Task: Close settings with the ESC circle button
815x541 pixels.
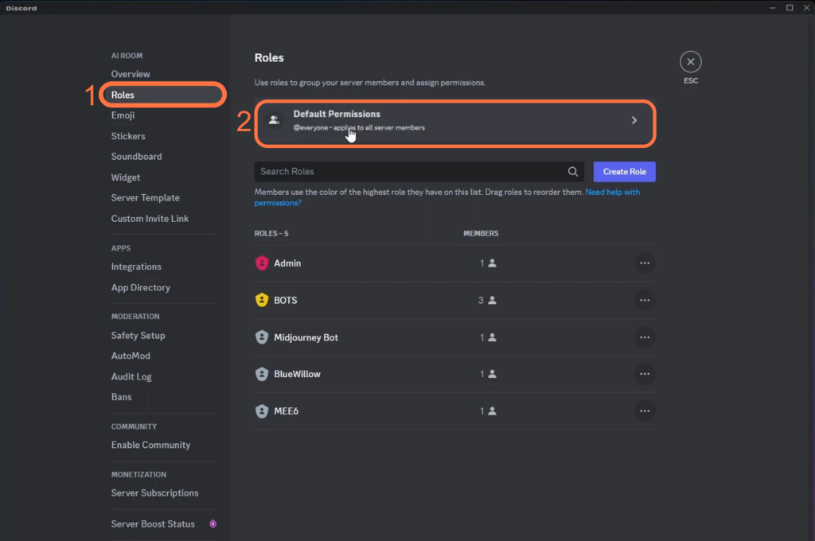Action: tap(690, 62)
